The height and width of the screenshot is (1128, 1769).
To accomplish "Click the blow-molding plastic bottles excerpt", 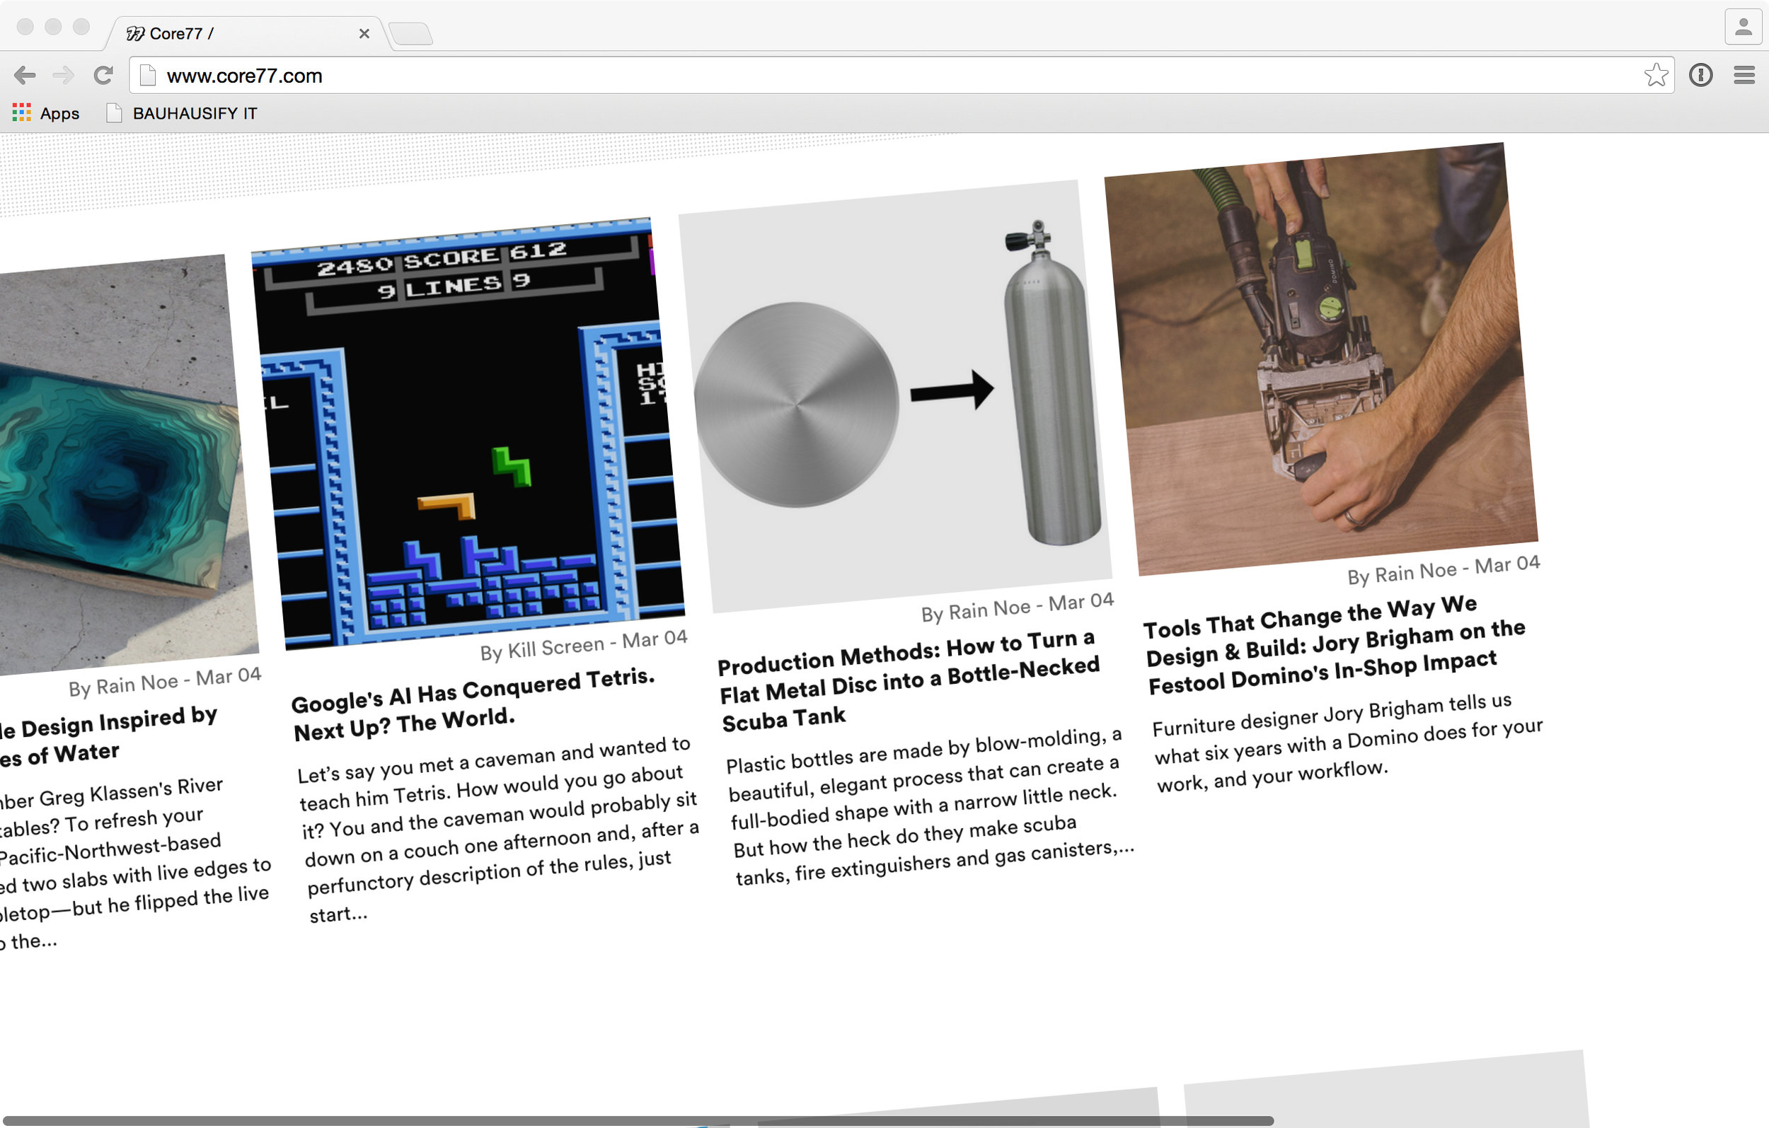I will (x=930, y=806).
